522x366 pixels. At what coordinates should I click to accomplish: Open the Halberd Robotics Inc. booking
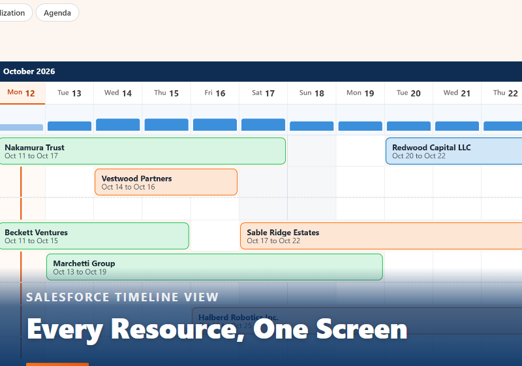tap(357, 321)
